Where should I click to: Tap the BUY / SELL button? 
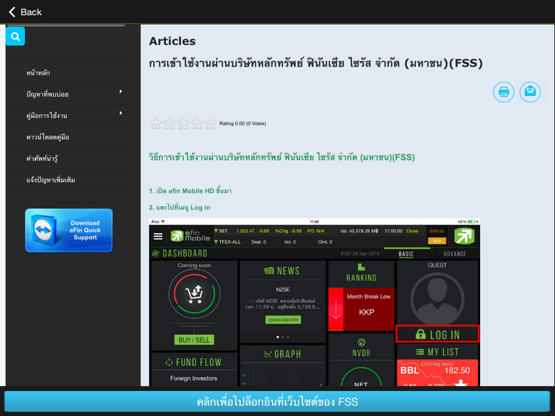coord(194,340)
